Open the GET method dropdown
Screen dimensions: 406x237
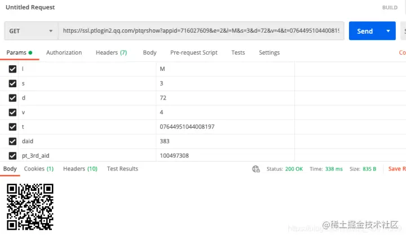[31, 31]
